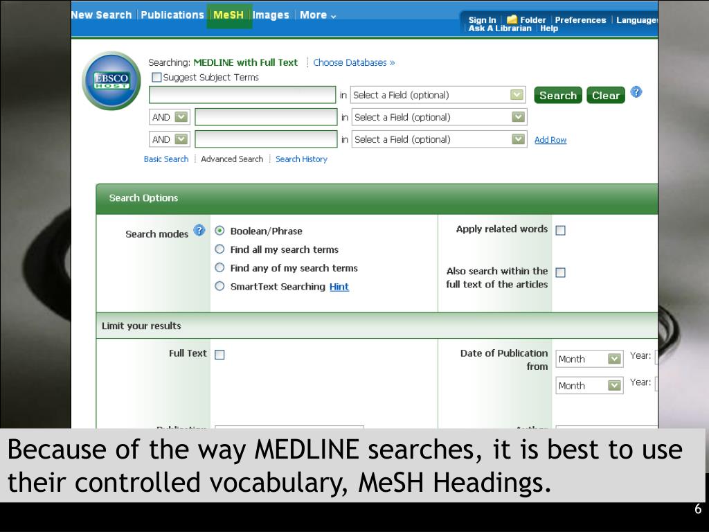
Task: Go to New Search
Action: (101, 15)
